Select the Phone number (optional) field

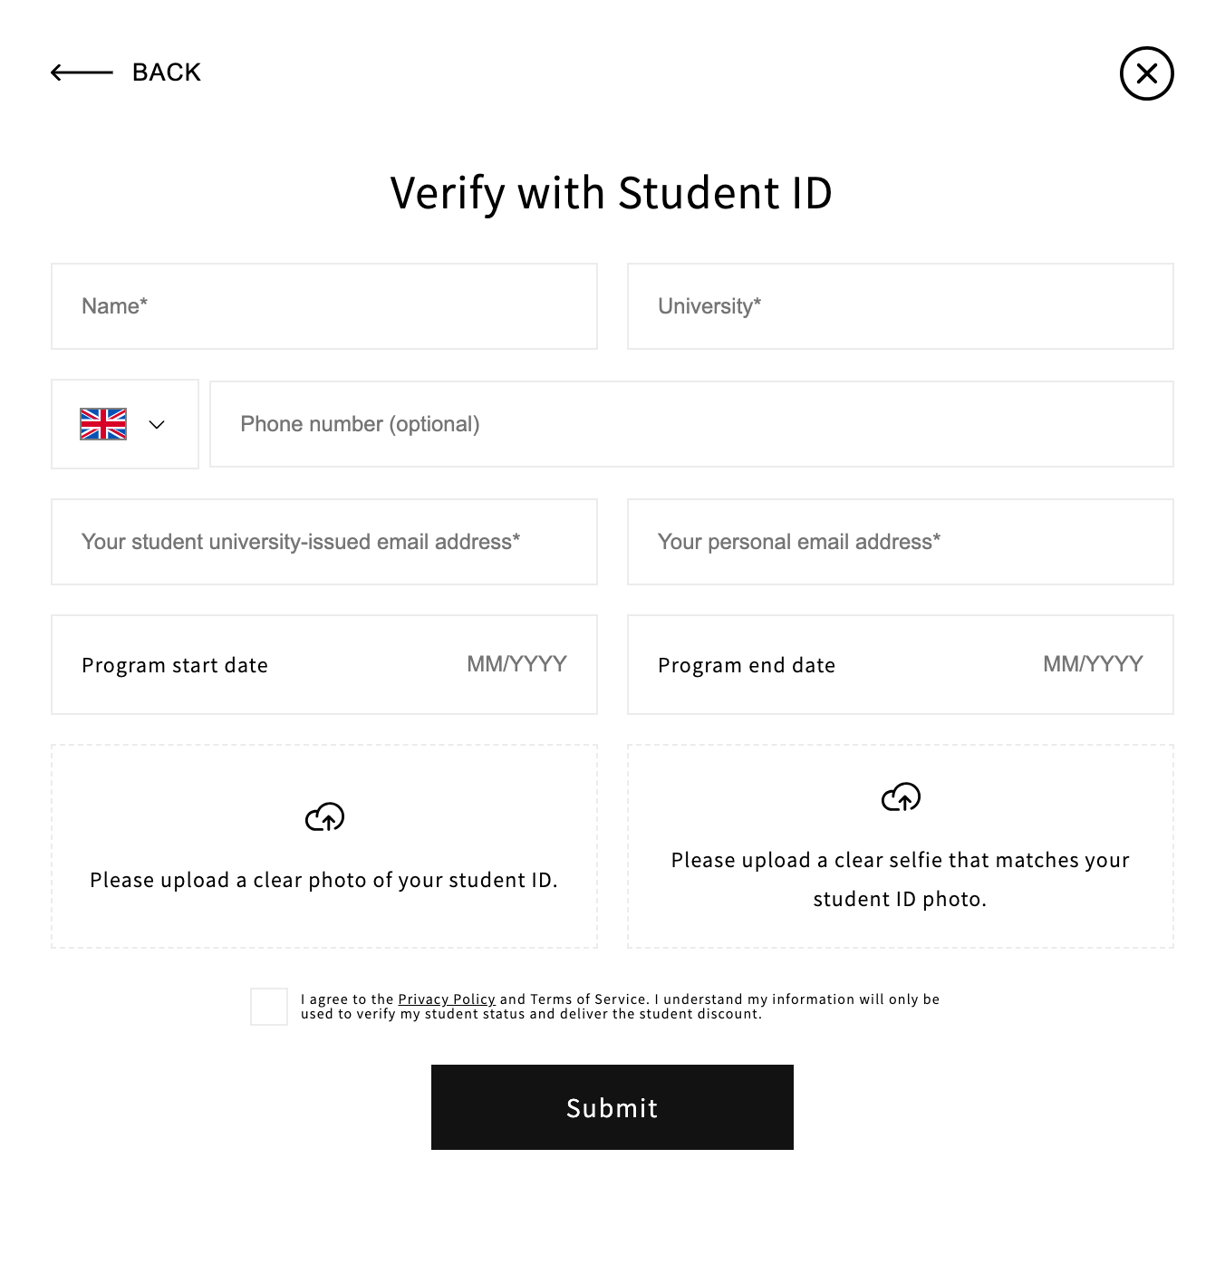click(691, 424)
